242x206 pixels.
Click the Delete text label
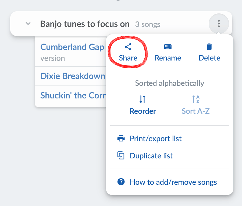(209, 58)
